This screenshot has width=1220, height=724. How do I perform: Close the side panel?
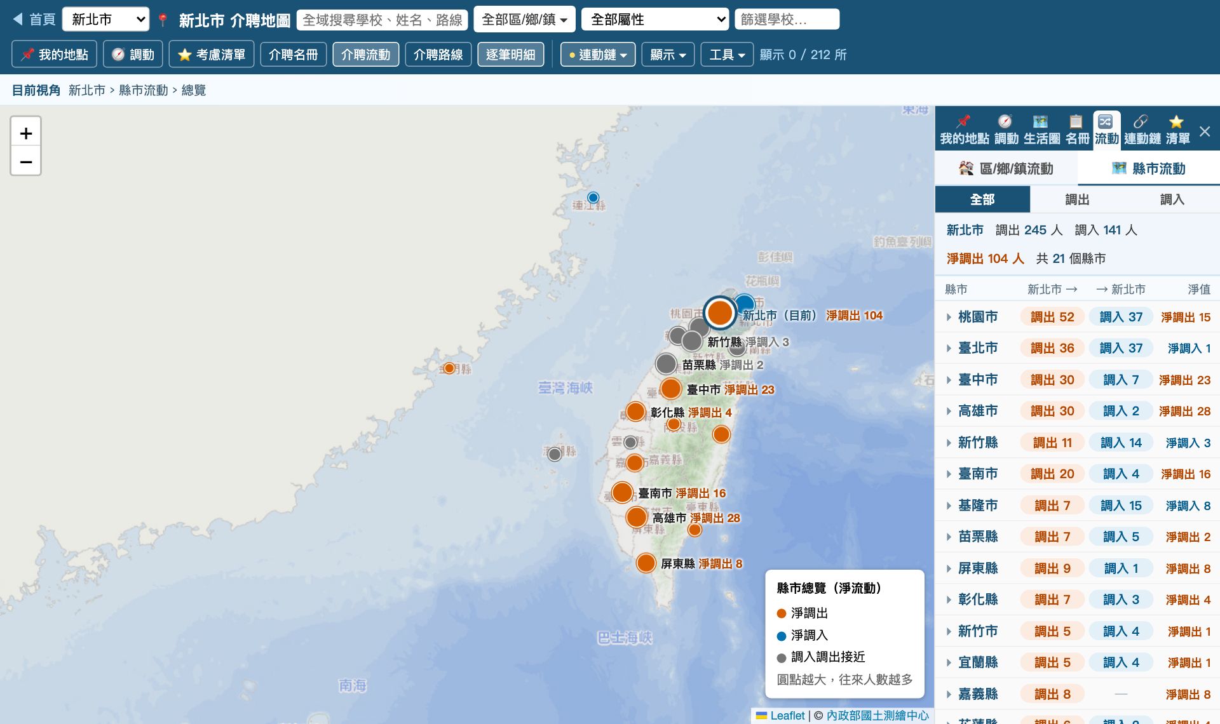1205,131
